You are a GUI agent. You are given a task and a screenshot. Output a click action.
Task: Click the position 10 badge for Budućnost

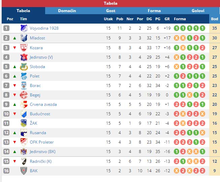click(6, 114)
